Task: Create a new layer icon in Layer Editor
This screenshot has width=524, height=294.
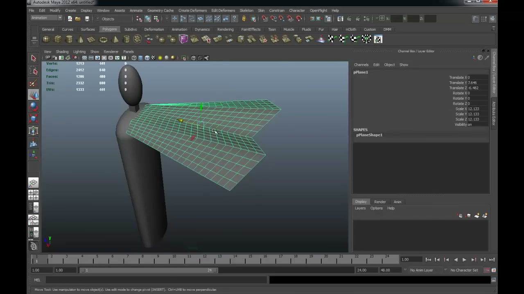Action: click(477, 216)
